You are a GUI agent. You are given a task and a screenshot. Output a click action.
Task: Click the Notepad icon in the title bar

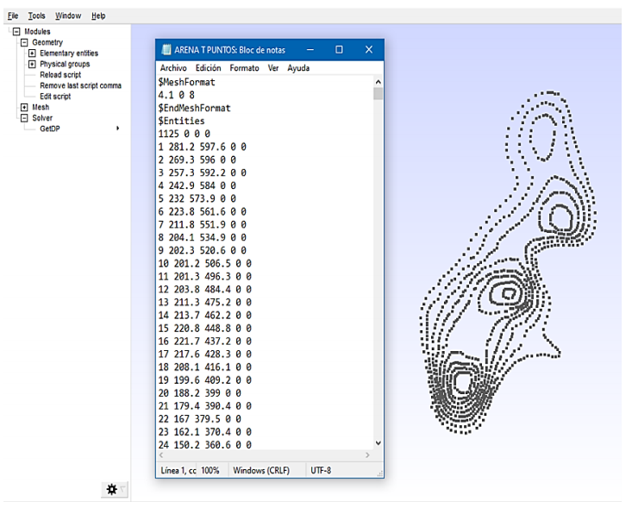click(167, 50)
